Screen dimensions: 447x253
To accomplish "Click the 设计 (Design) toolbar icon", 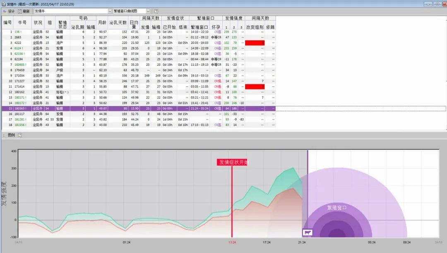I will point(5,11).
